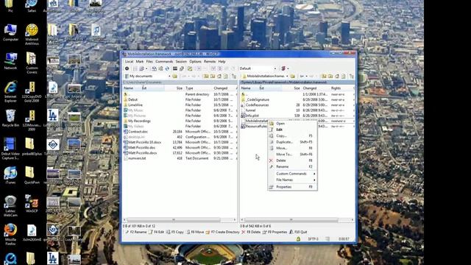
Task: Click the open-folder icon beside remote directory box
Action: (293, 77)
